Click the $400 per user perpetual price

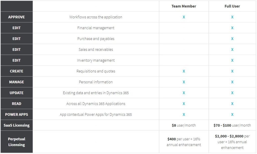pyautogui.click(x=184, y=142)
